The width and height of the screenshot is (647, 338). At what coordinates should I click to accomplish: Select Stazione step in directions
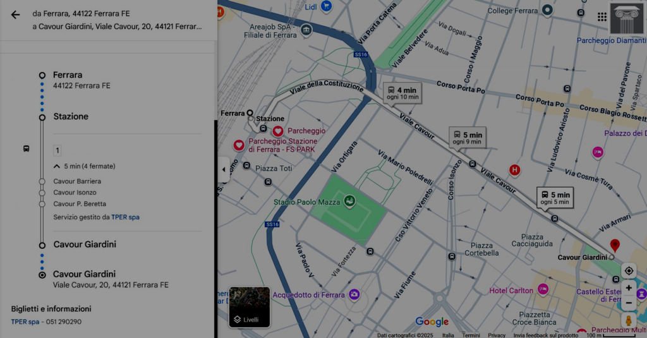tap(71, 116)
